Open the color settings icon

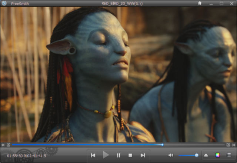(217, 155)
